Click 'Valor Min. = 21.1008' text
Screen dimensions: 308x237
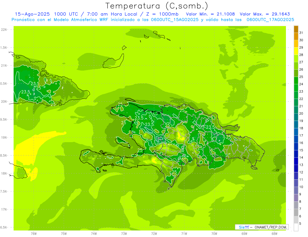coord(210,14)
